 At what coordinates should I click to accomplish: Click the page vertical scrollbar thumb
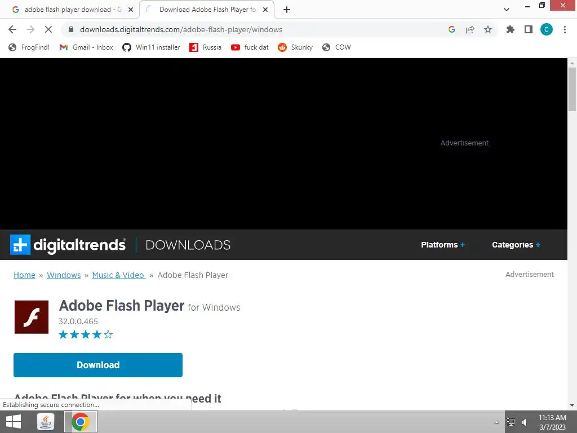click(x=572, y=89)
